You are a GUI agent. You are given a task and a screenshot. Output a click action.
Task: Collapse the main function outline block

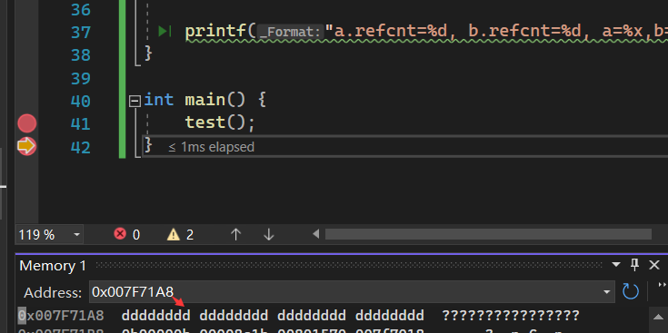135,101
